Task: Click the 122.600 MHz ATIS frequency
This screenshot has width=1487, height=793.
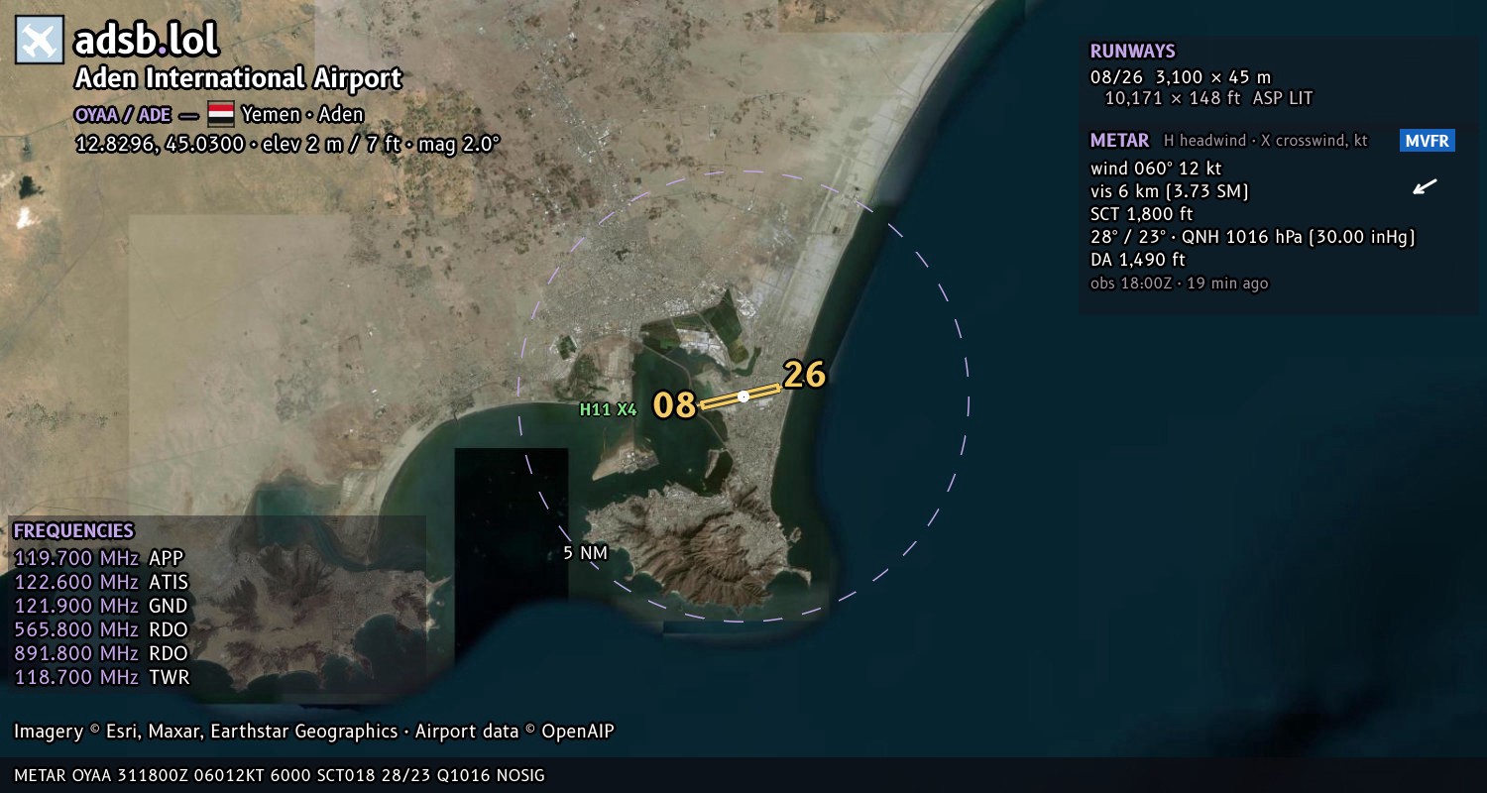Action: coord(101,582)
